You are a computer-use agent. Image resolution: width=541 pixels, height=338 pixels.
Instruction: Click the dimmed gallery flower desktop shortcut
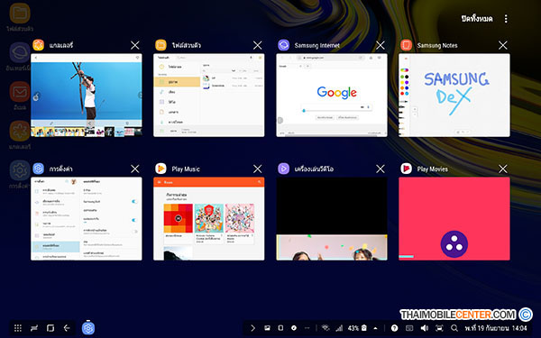(x=20, y=135)
